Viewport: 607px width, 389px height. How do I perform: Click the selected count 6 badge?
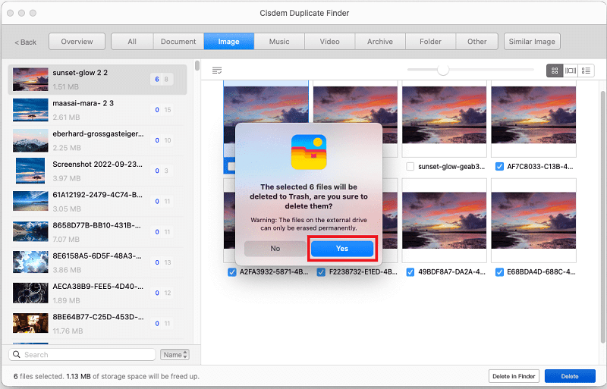pyautogui.click(x=157, y=80)
